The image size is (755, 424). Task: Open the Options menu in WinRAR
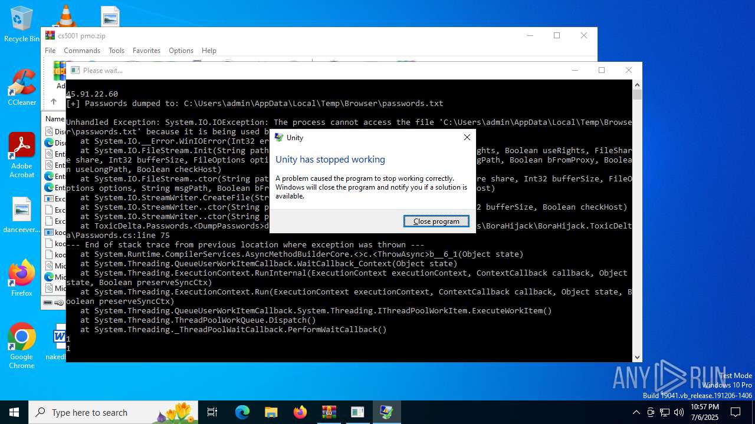(181, 51)
